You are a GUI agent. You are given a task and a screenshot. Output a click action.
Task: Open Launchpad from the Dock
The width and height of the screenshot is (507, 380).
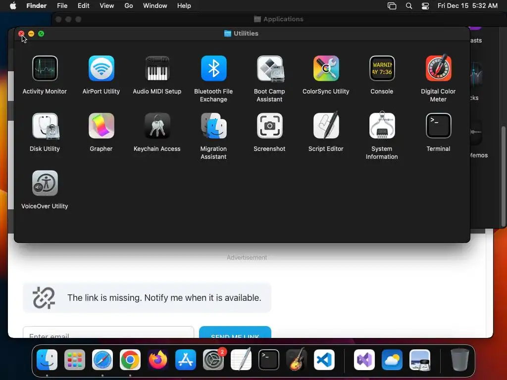click(x=75, y=360)
